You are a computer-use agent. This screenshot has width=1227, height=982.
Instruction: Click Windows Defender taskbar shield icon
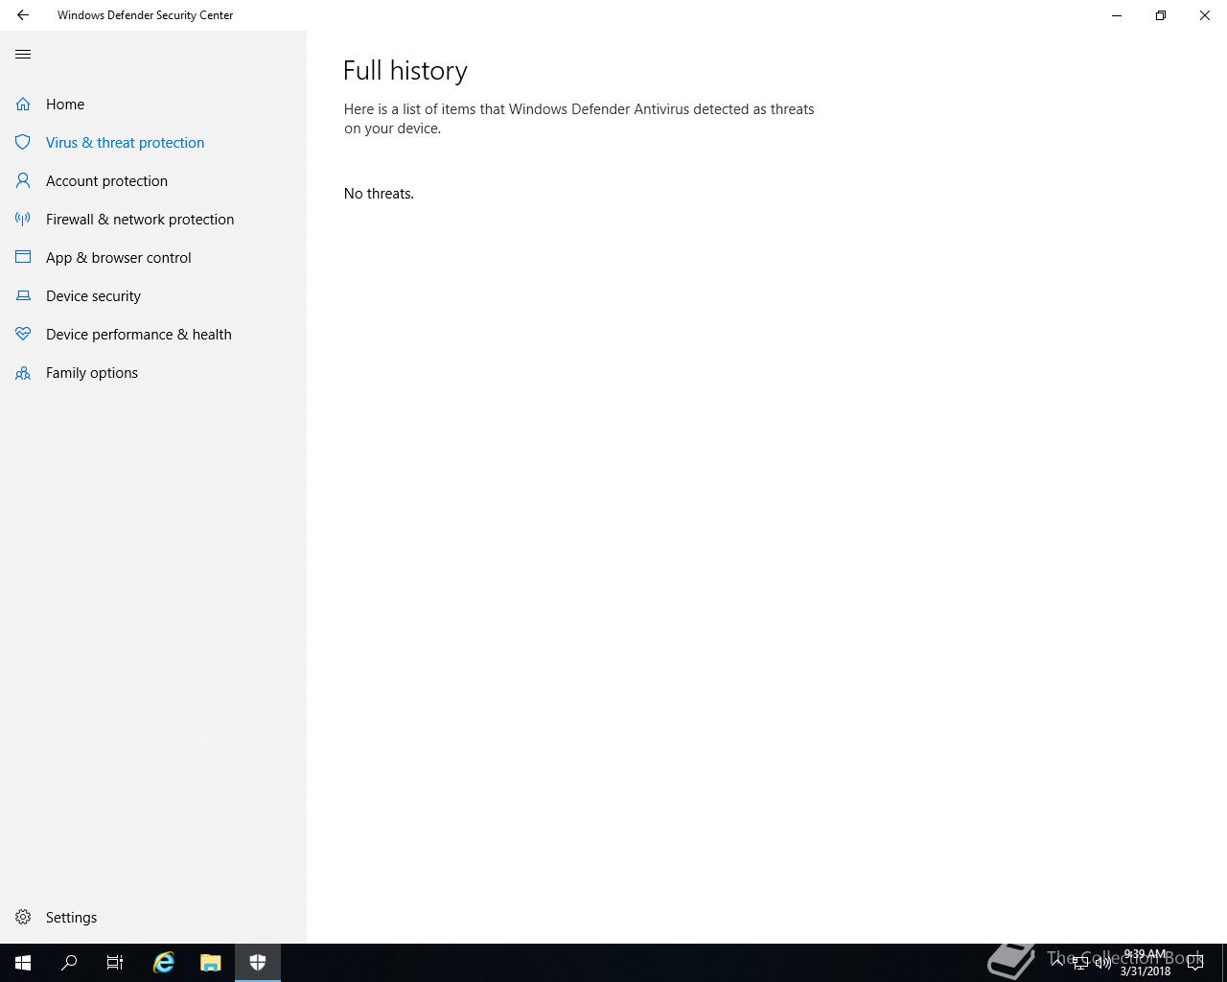[257, 963]
